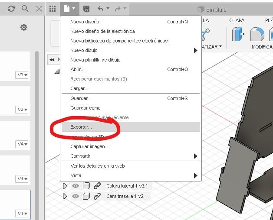Click the Undo arrow icon
Screen dimensions: 273x220
101,9
